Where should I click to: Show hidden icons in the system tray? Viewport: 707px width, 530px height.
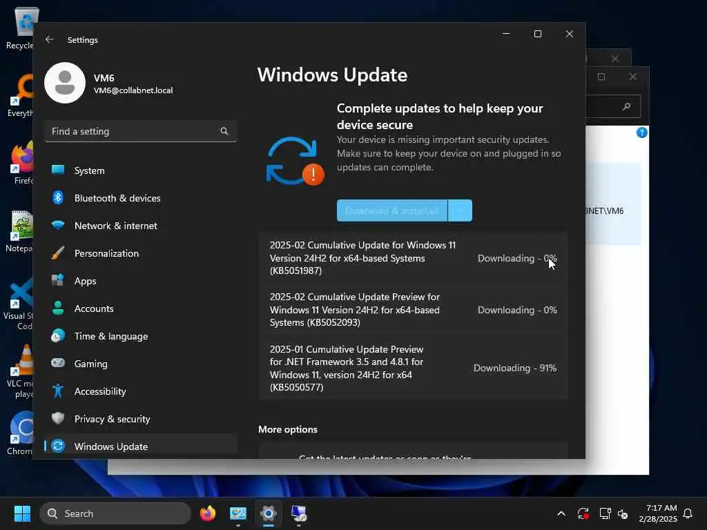pyautogui.click(x=561, y=513)
